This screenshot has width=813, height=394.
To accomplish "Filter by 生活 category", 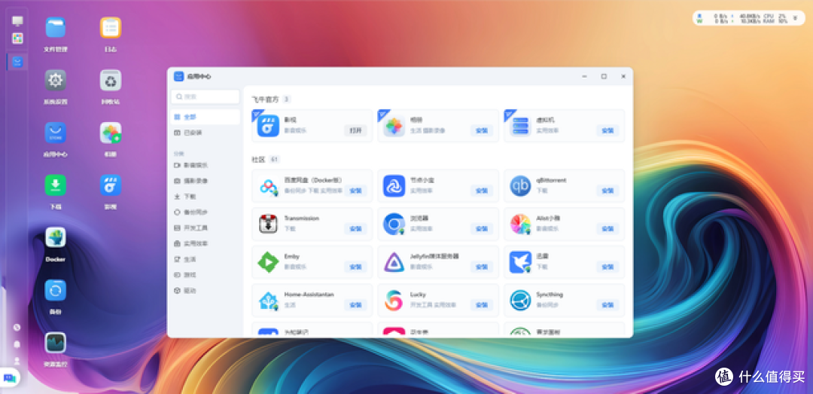I will click(206, 259).
